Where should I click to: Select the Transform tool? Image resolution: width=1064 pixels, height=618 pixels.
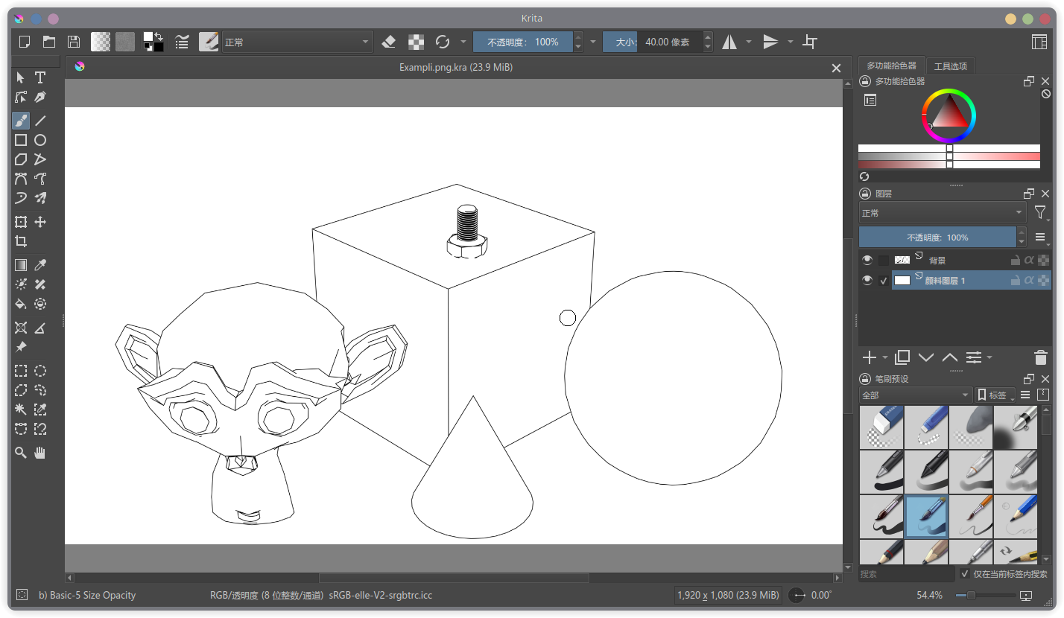[21, 222]
